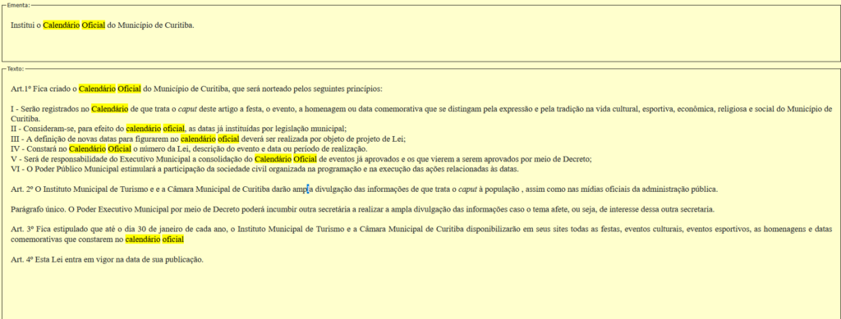Select highlighted "calendário oficial" in item III
The width and height of the screenshot is (841, 319).
coord(209,139)
